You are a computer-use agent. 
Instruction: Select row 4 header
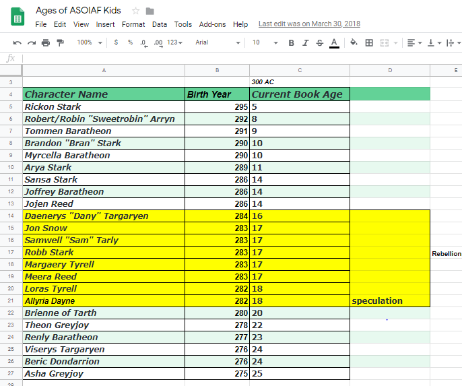click(11, 94)
